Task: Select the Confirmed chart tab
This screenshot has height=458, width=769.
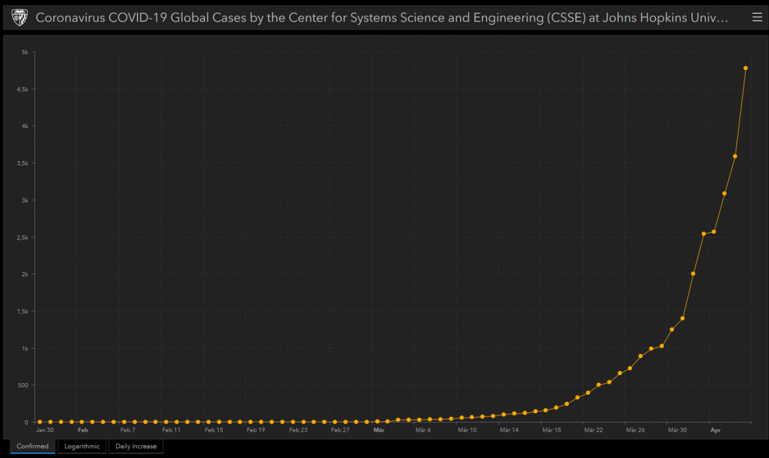Action: click(x=32, y=446)
